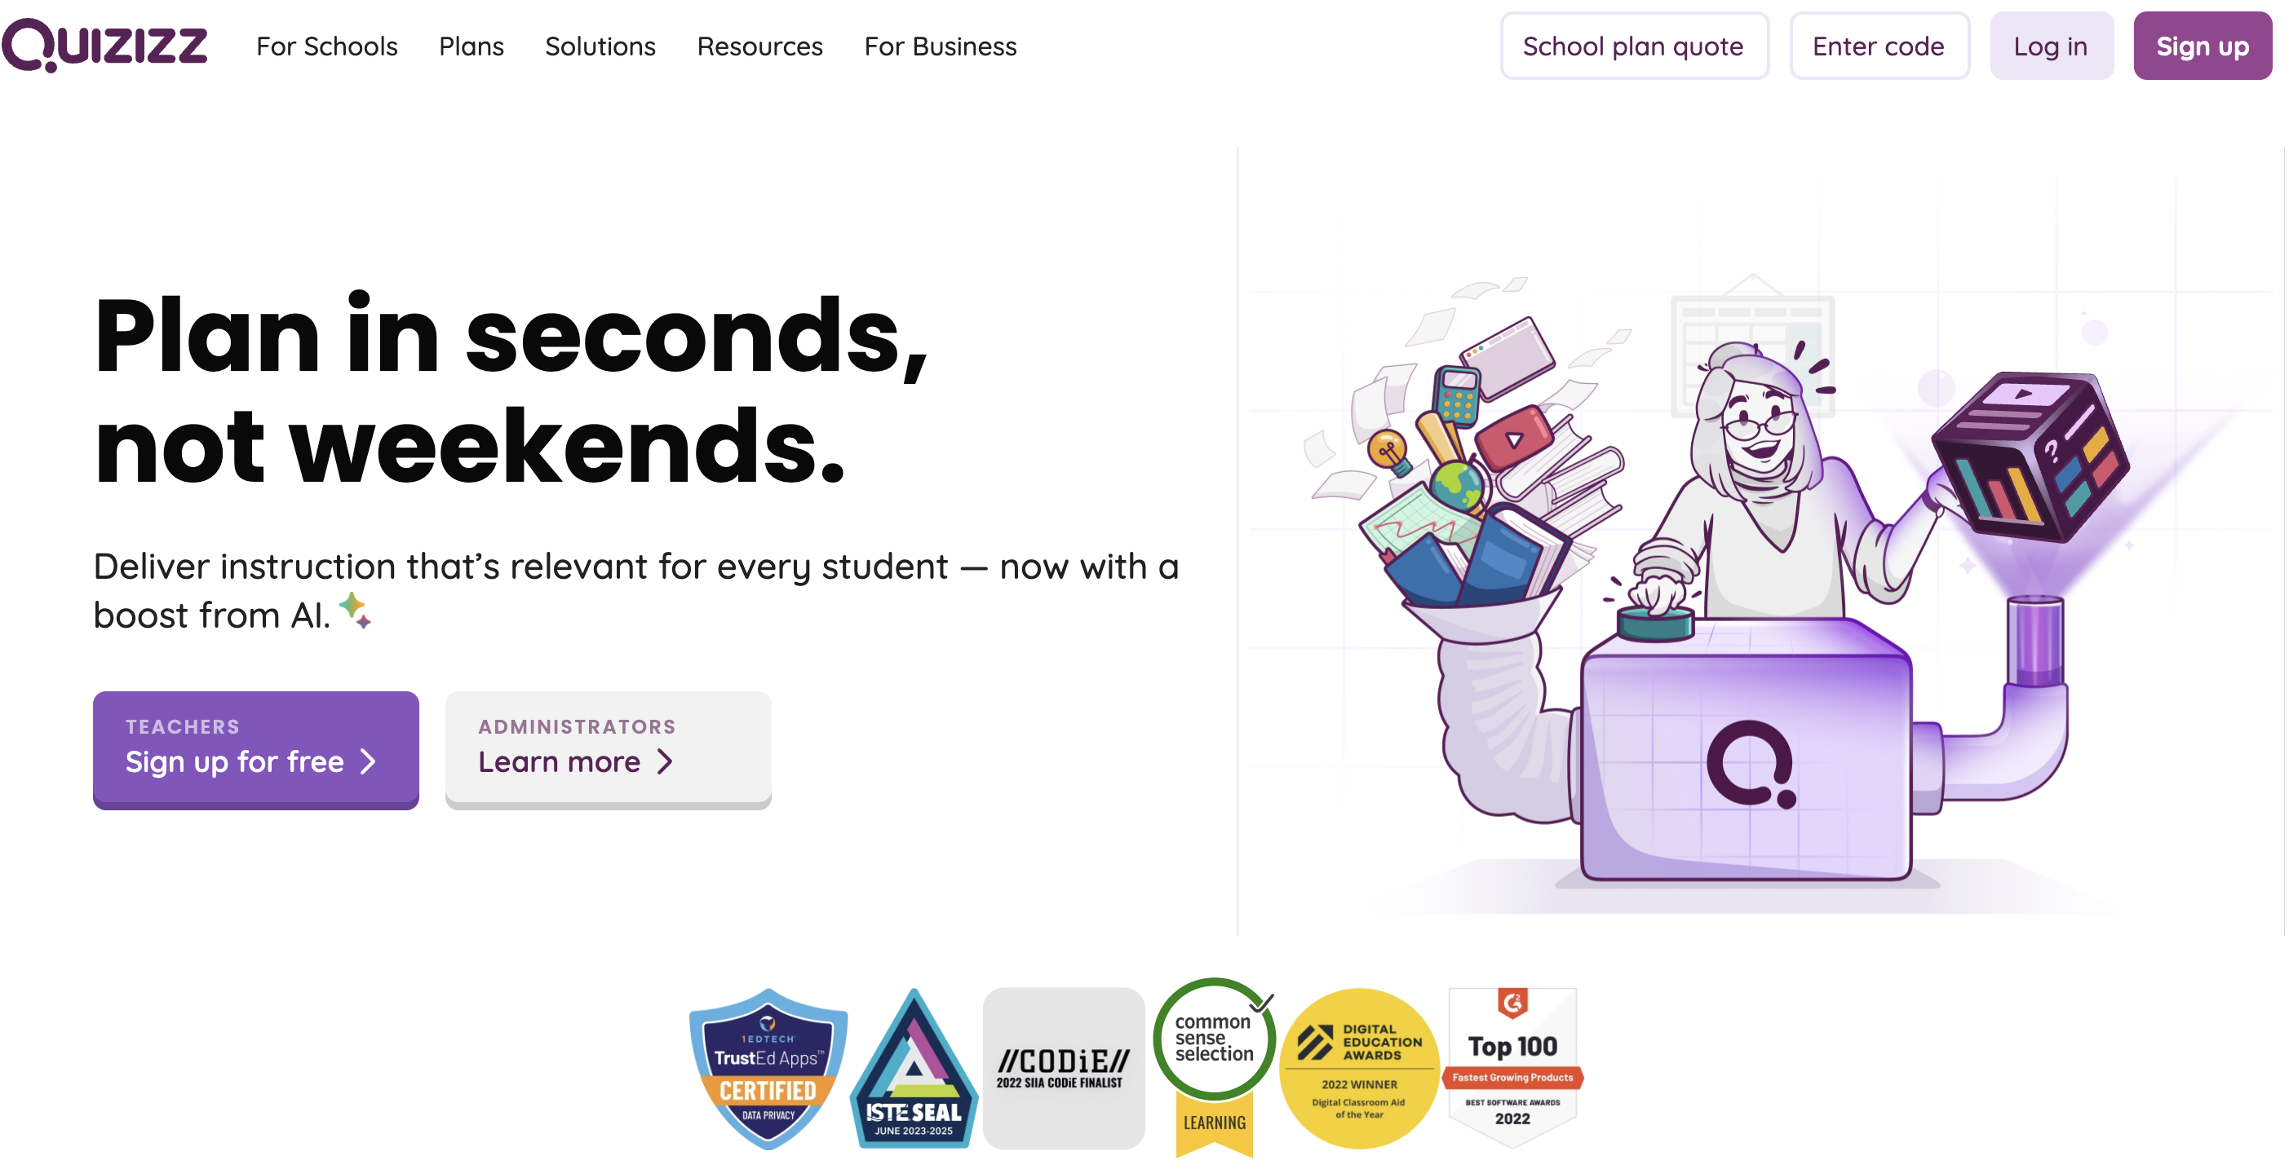The height and width of the screenshot is (1169, 2289).
Task: Click the Log in button
Action: pos(2051,46)
